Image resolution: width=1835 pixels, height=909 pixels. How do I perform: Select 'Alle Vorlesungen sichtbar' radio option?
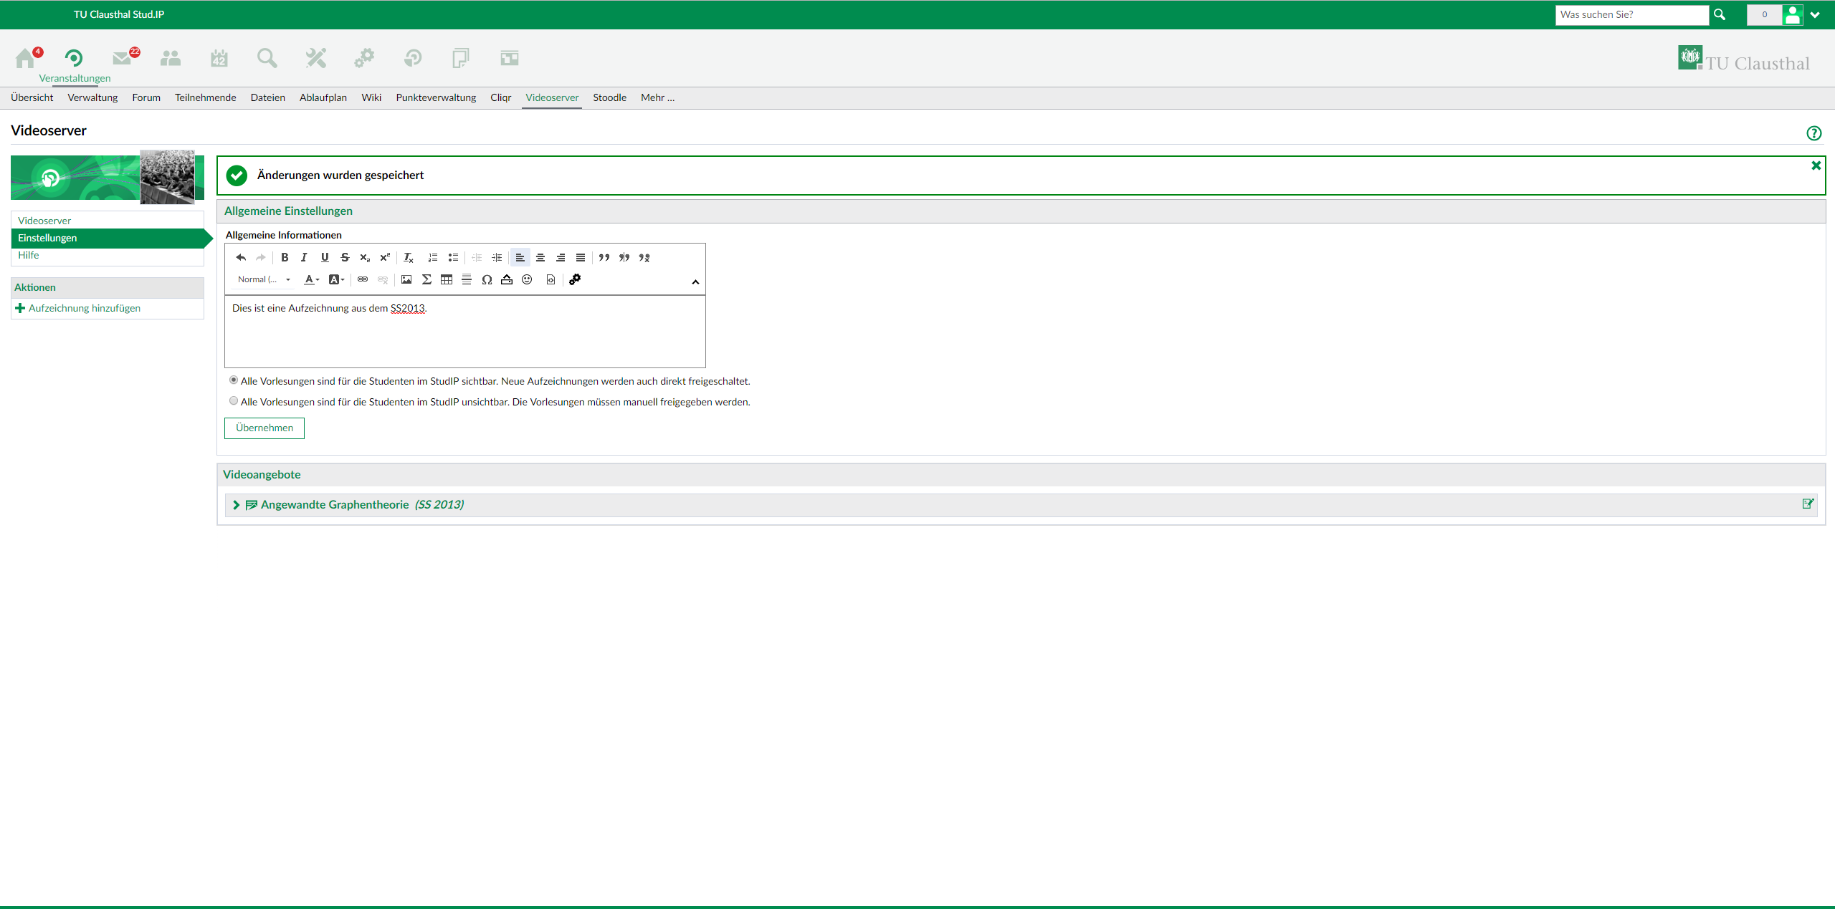234,380
